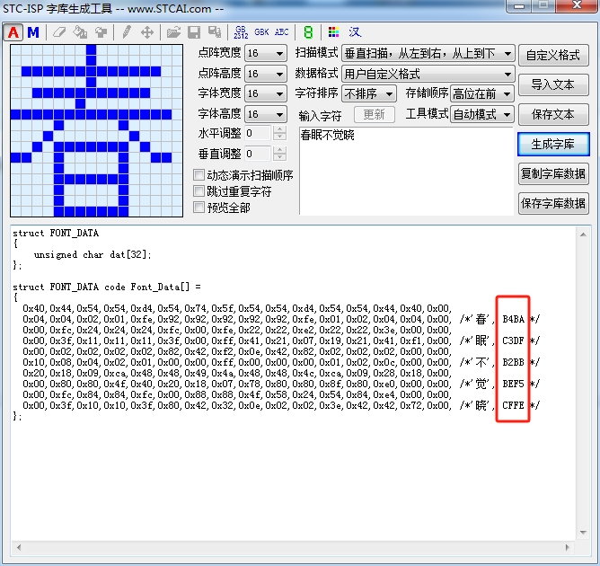Image resolution: width=600 pixels, height=566 pixels.
Task: Open the 工具模式 dropdown
Action: click(482, 114)
